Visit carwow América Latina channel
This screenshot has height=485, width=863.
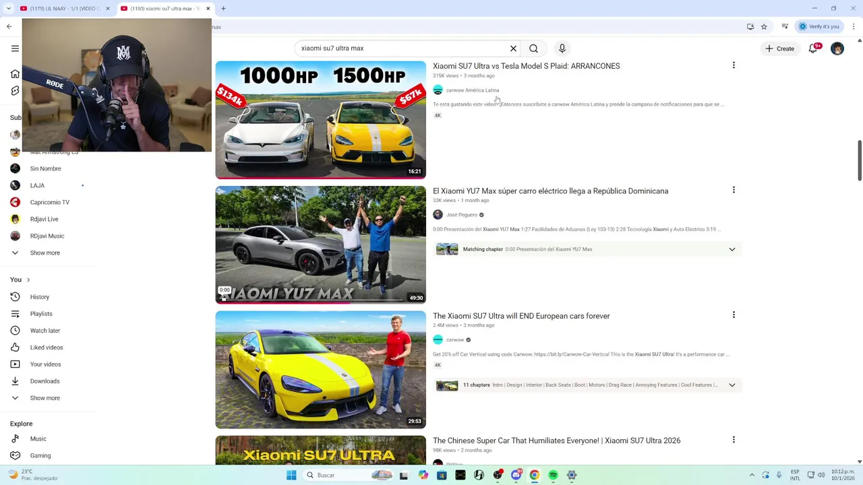pos(473,90)
